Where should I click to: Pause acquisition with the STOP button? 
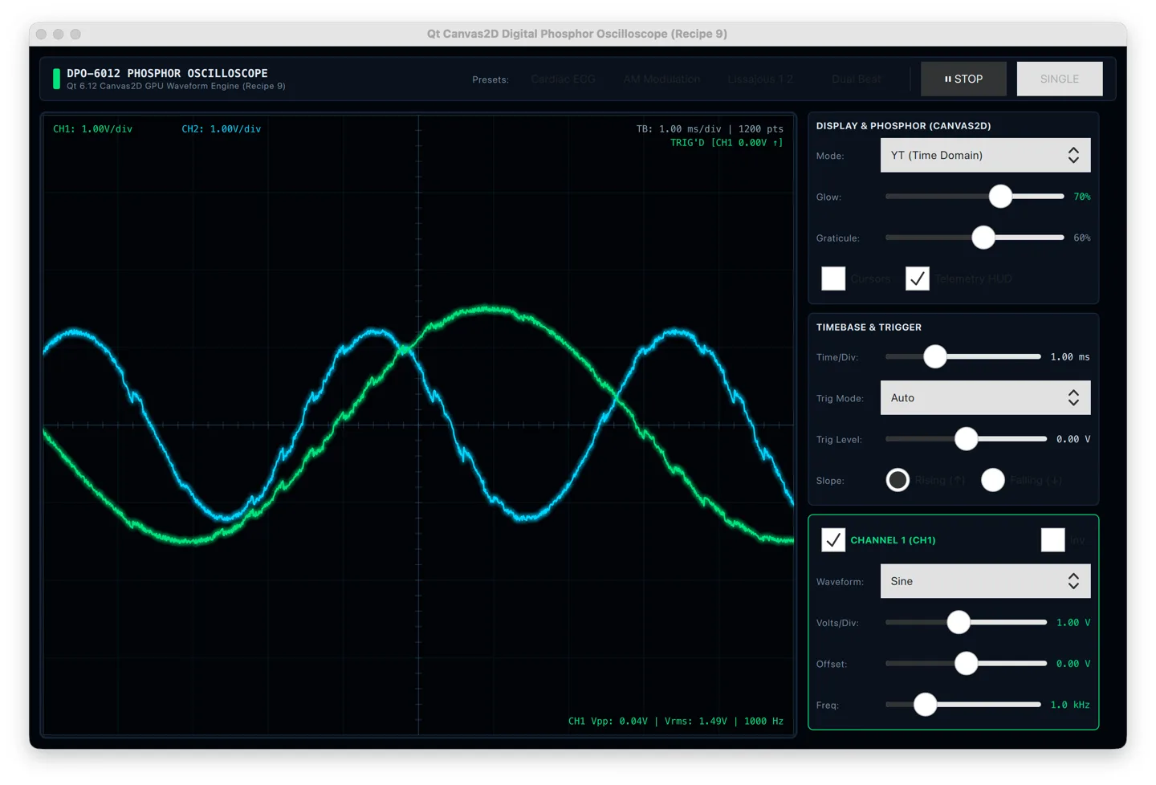click(963, 79)
